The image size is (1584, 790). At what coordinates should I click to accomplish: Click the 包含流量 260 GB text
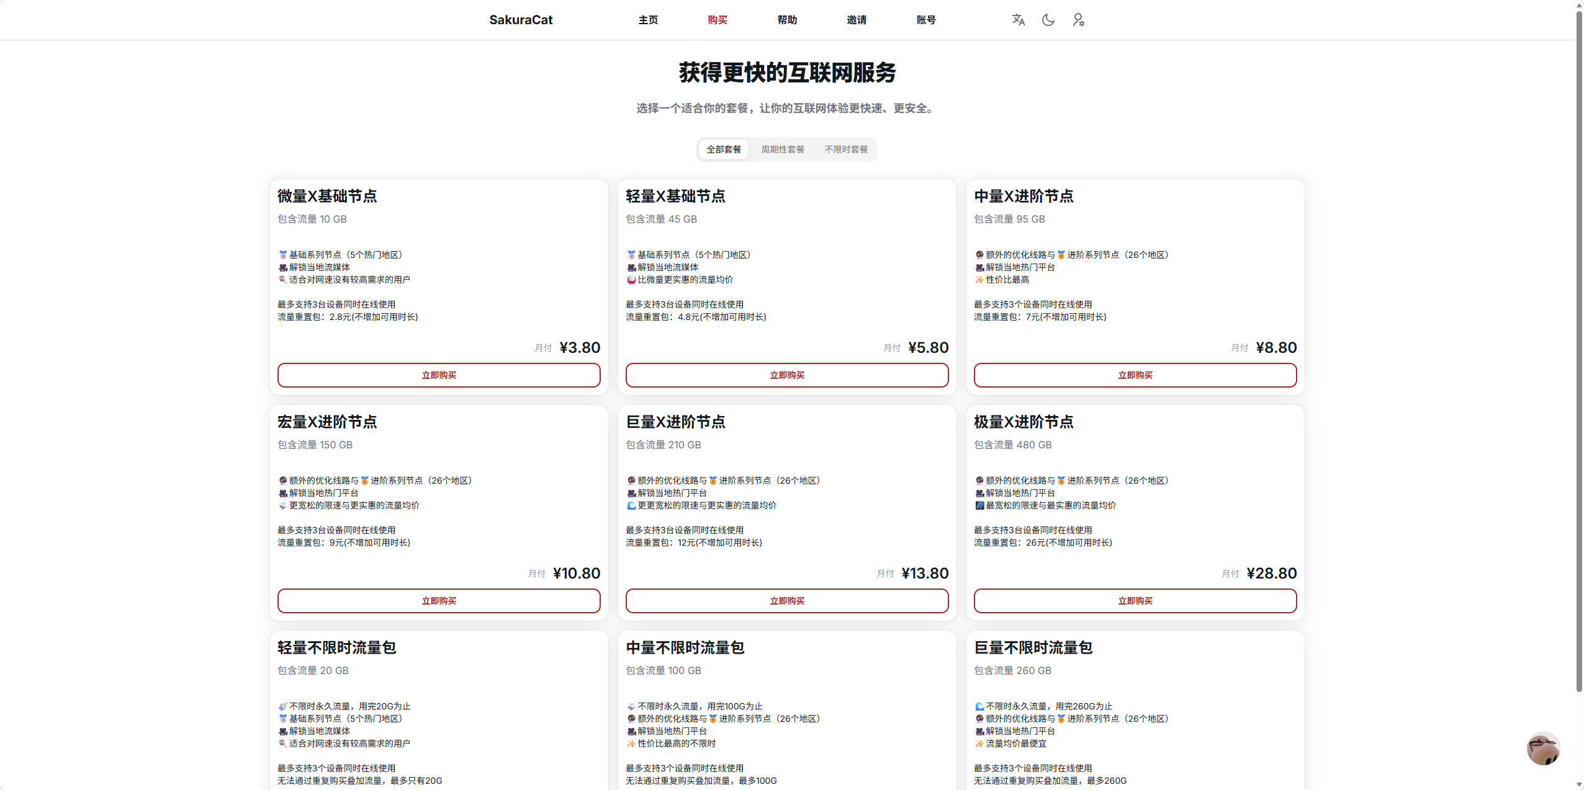(1012, 671)
